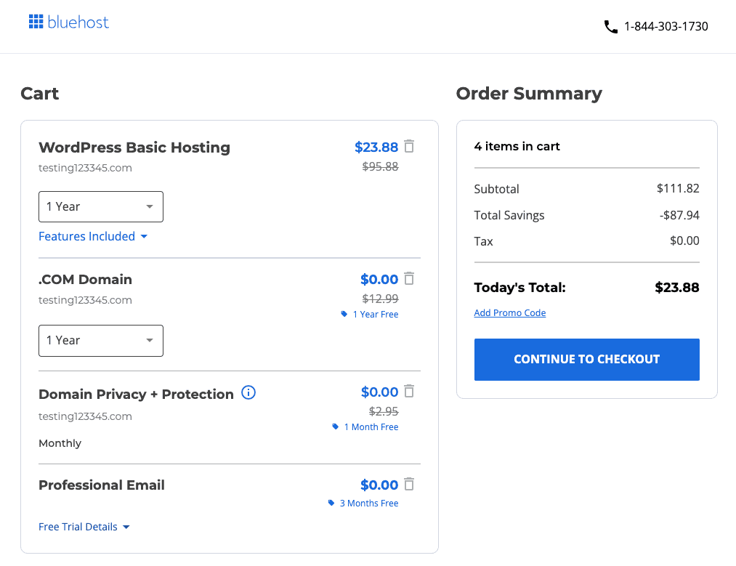Click the Professional Email item title
736x566 pixels.
tap(102, 485)
